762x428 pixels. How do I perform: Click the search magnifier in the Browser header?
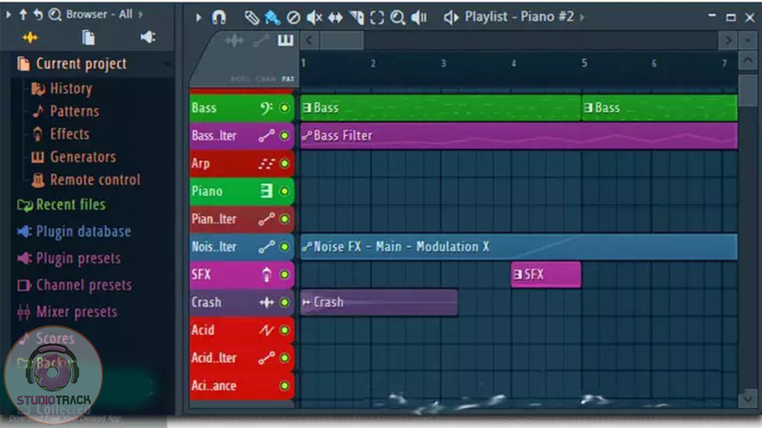point(55,14)
